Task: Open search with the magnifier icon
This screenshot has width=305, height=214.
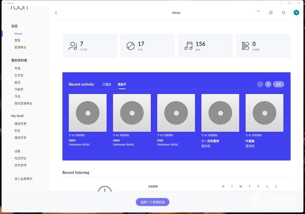Action: [x=284, y=12]
